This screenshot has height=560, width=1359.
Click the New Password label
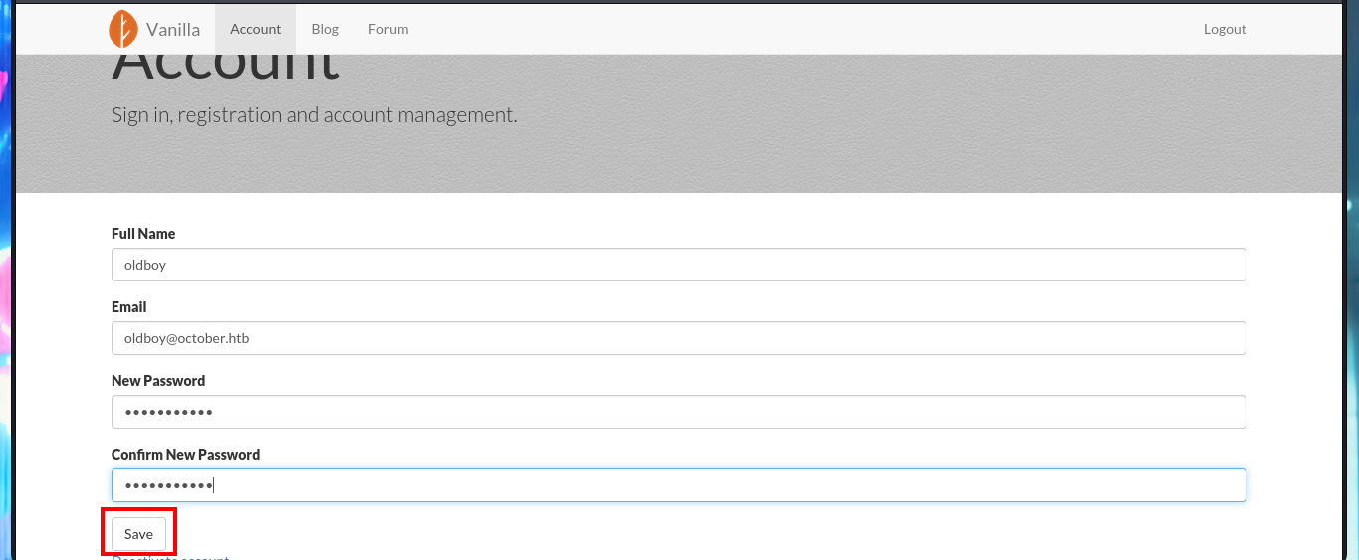(158, 381)
